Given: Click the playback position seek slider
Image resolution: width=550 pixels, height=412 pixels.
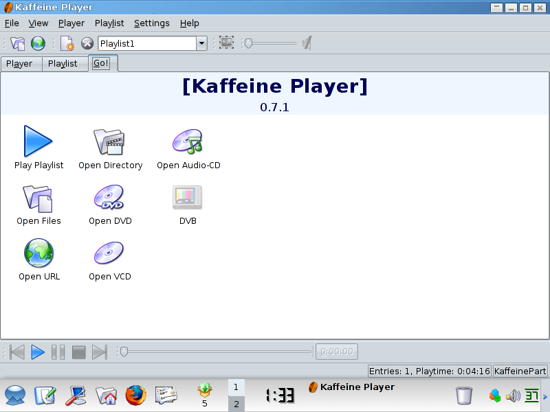Looking at the screenshot, I should point(215,352).
